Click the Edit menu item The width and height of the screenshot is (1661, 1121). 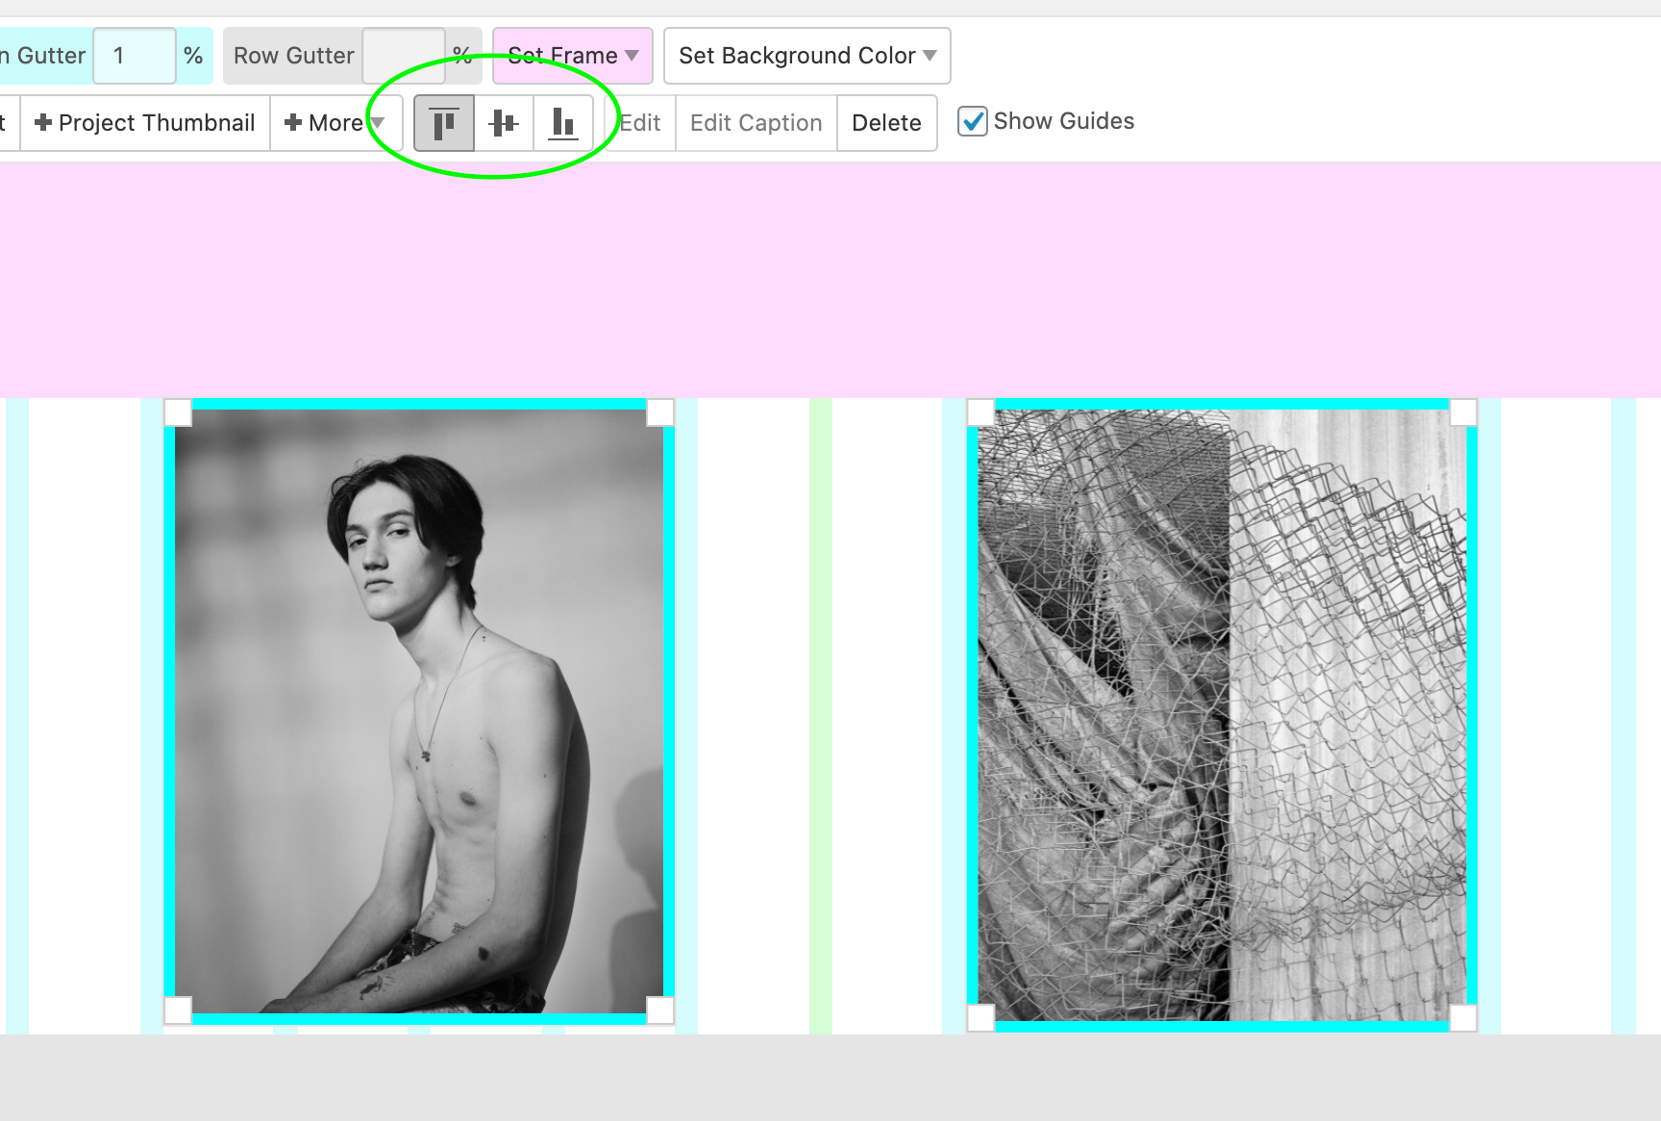point(639,123)
